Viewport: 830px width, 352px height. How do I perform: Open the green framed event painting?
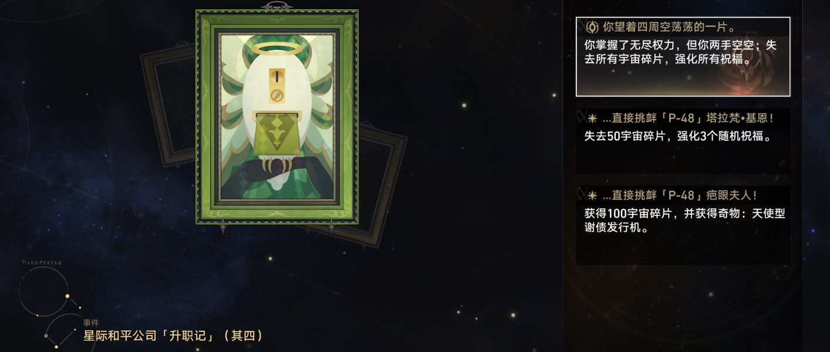click(x=276, y=117)
